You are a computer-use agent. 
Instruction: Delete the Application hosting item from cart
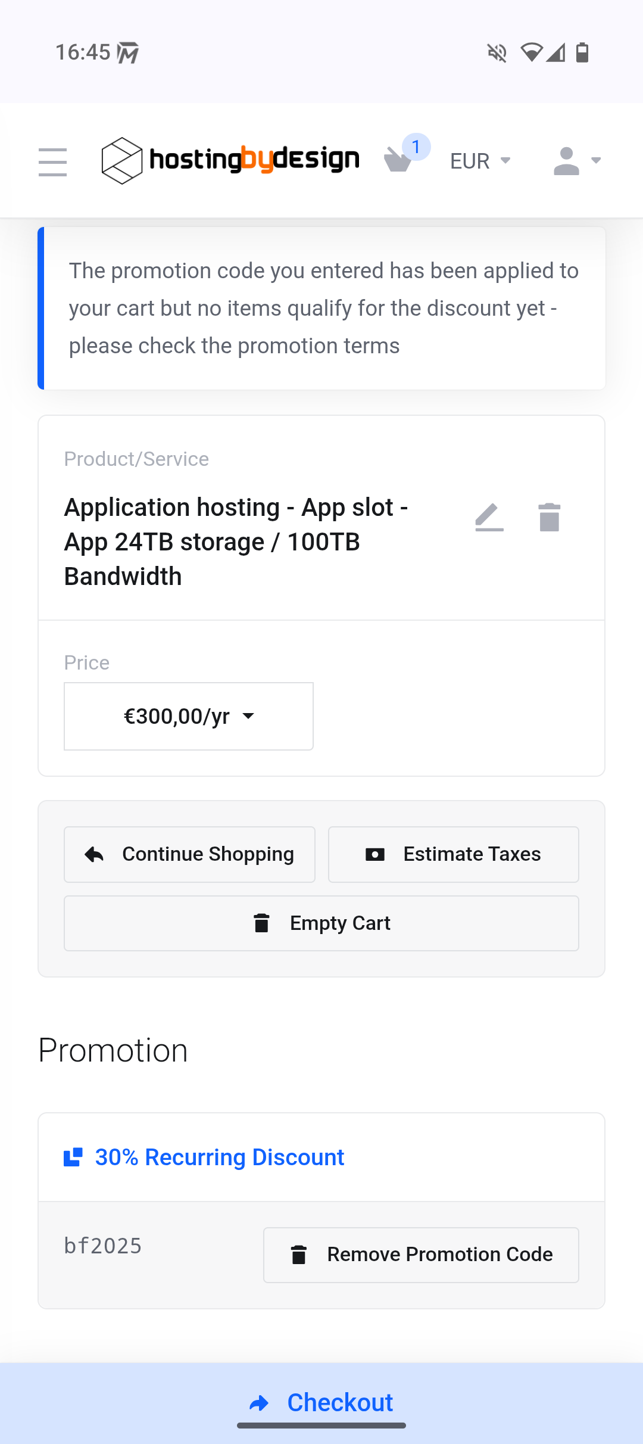[549, 517]
